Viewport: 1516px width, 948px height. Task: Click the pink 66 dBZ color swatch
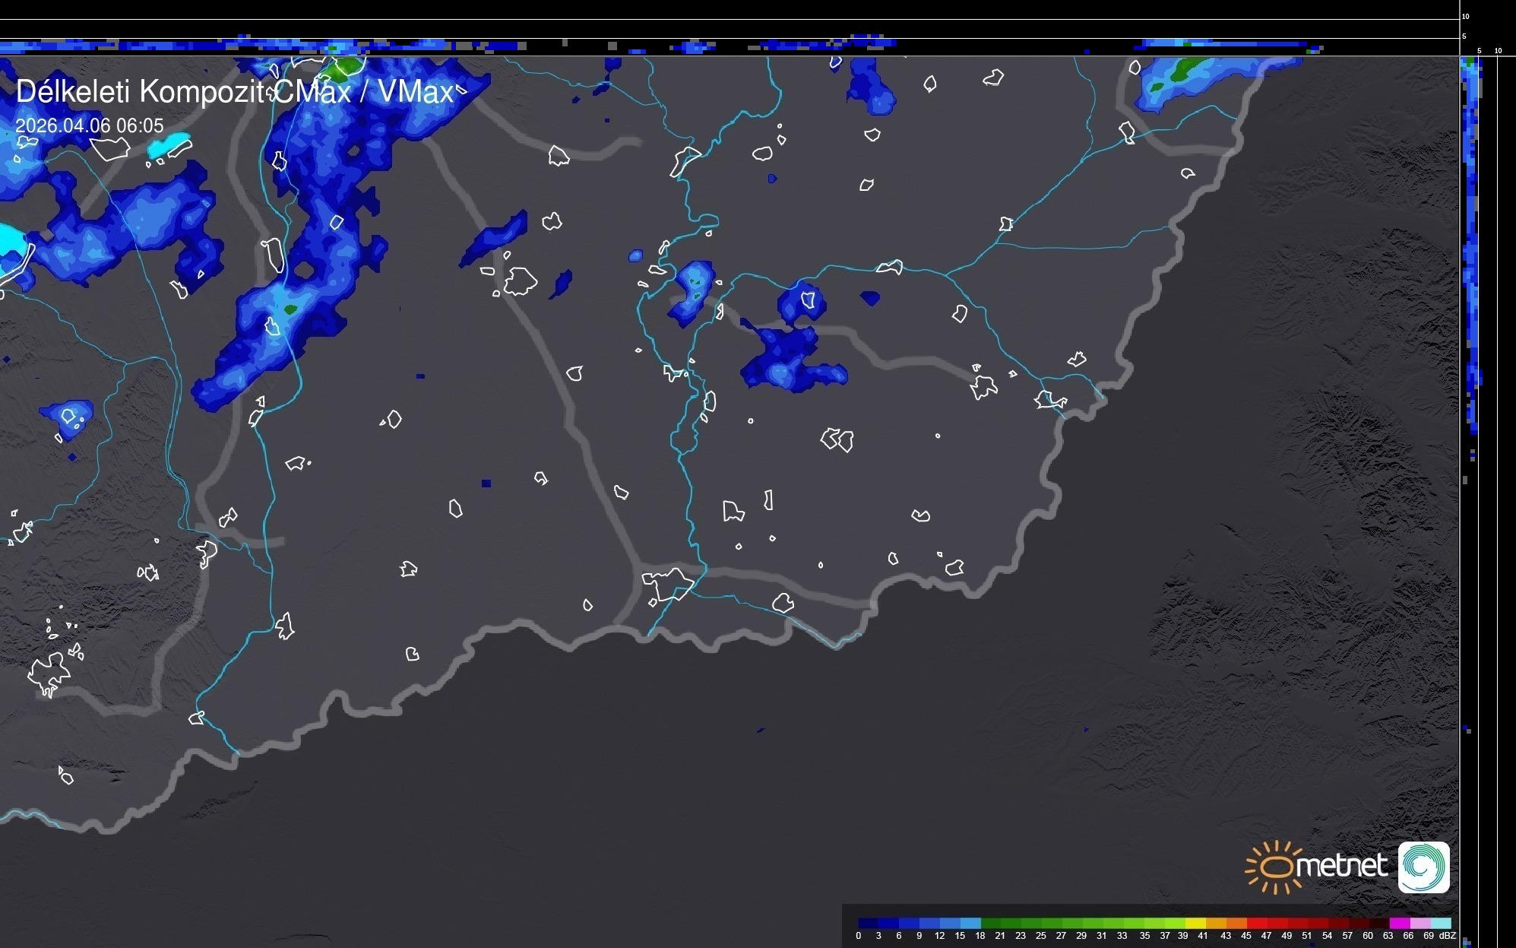point(1419,923)
